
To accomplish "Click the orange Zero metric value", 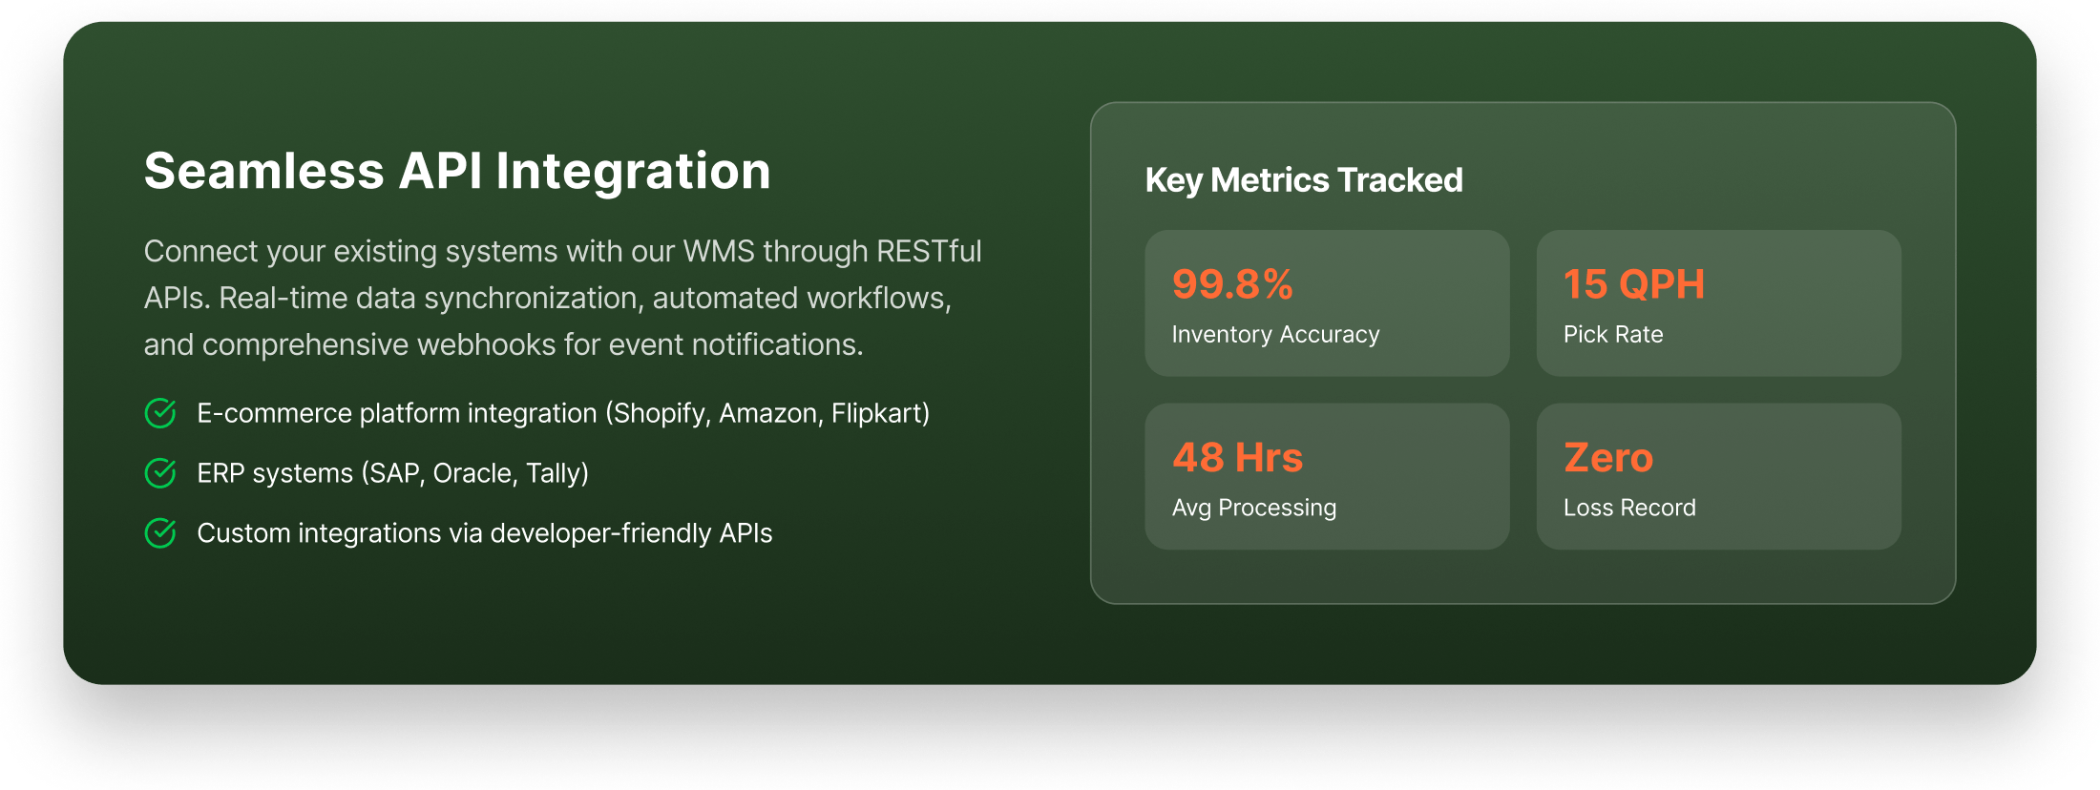I will coord(1607,458).
